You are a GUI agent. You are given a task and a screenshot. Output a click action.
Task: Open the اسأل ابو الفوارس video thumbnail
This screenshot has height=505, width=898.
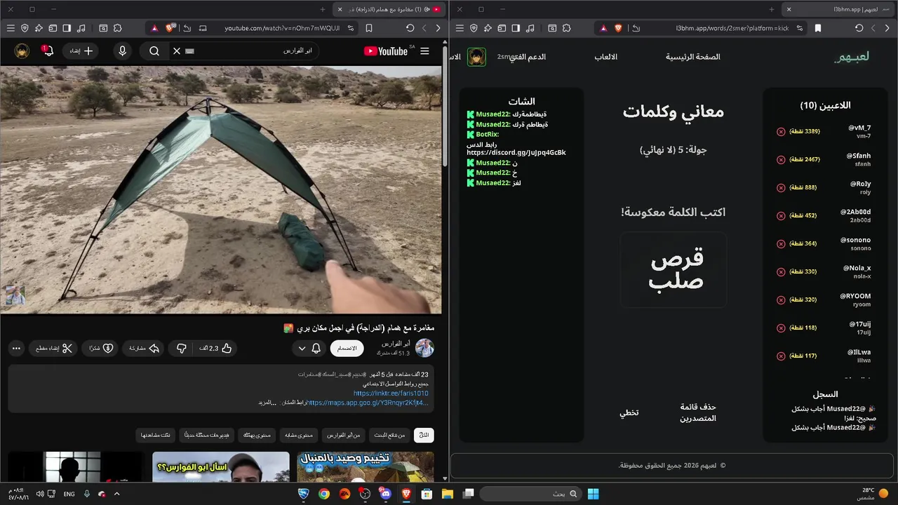(220, 467)
